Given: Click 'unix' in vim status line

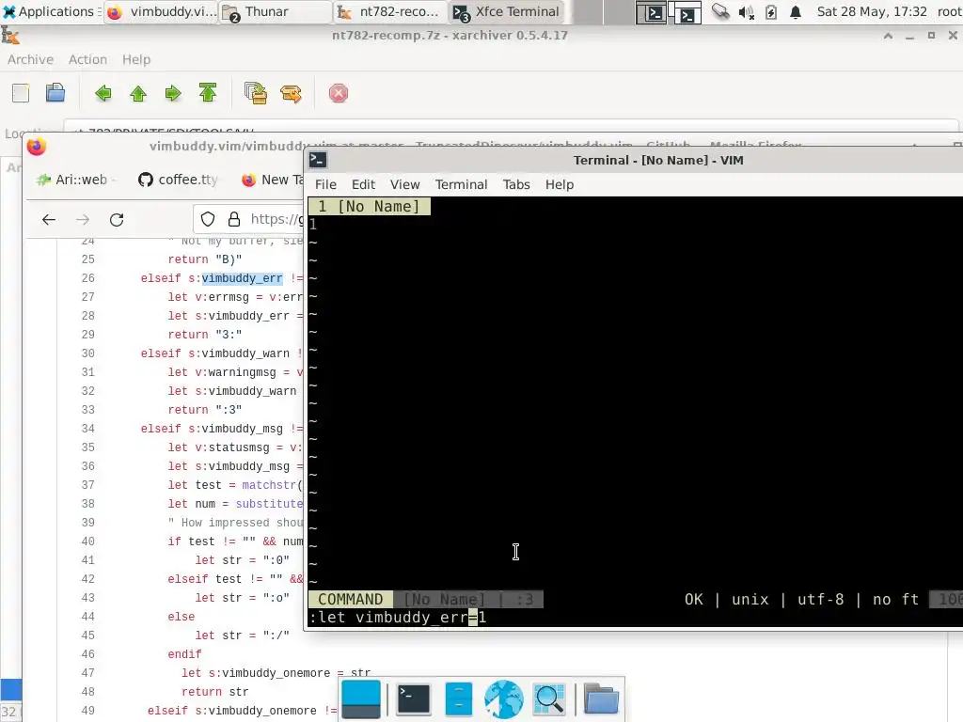Looking at the screenshot, I should (750, 599).
